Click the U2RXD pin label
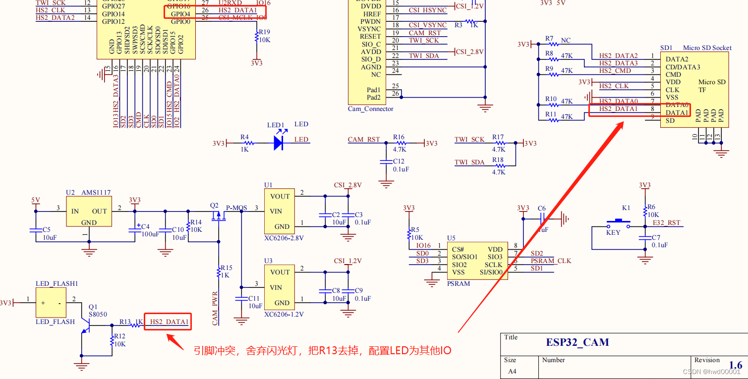This screenshot has height=379, width=748. coord(230,2)
